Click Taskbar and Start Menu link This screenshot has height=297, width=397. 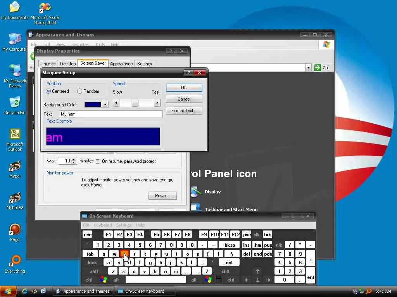click(x=231, y=209)
